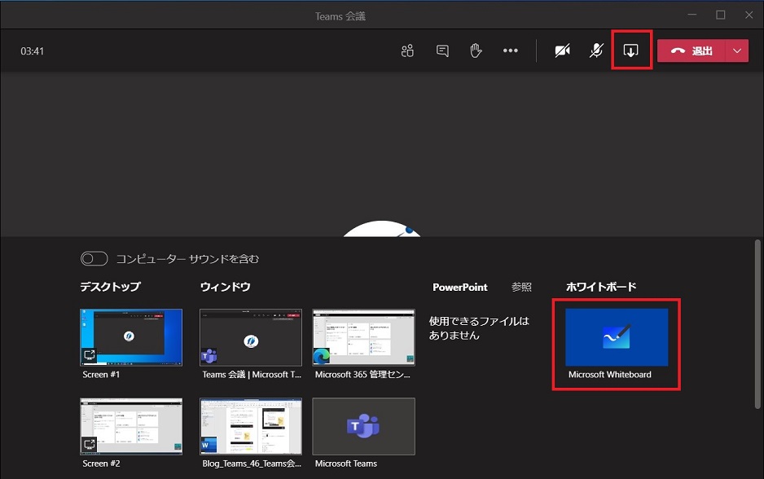Click the share tray vertical scrollbar
Image resolution: width=764 pixels, height=479 pixels.
757,324
